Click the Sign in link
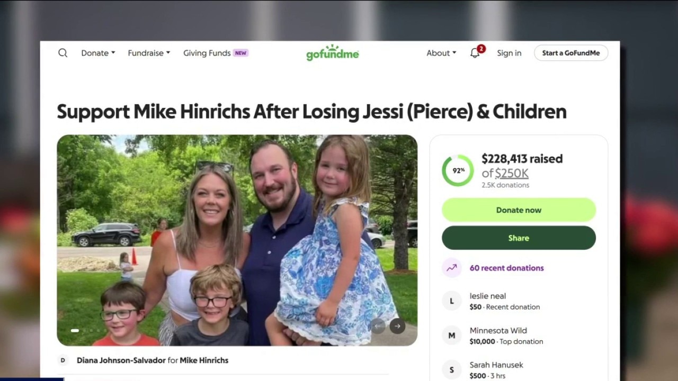This screenshot has height=381, width=678. (x=509, y=53)
